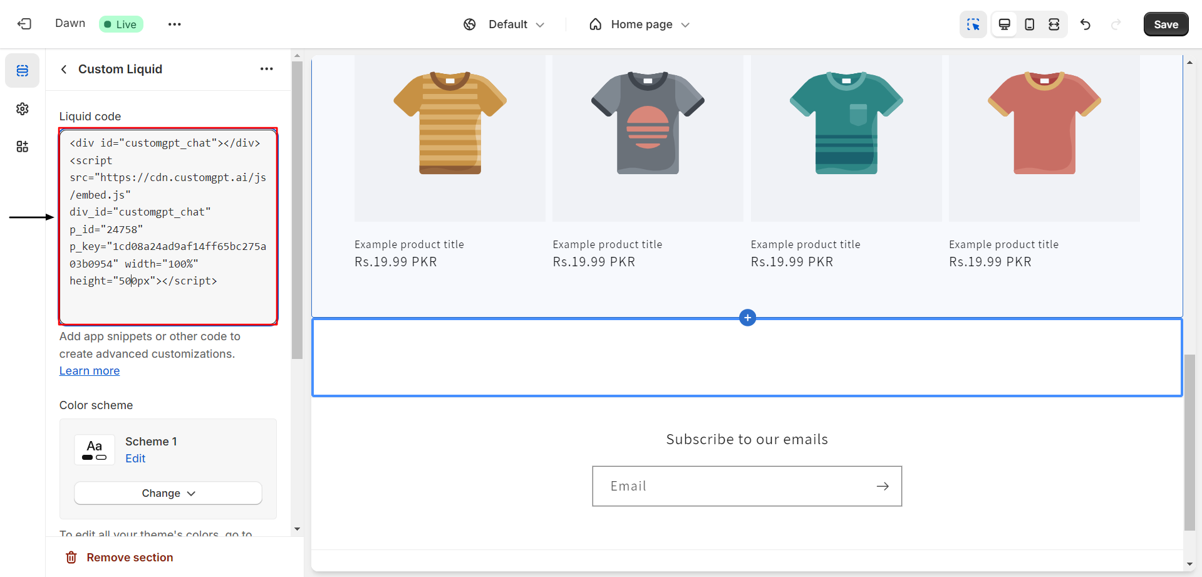Go back from Custom Liquid panel
The height and width of the screenshot is (577, 1202).
pos(64,69)
